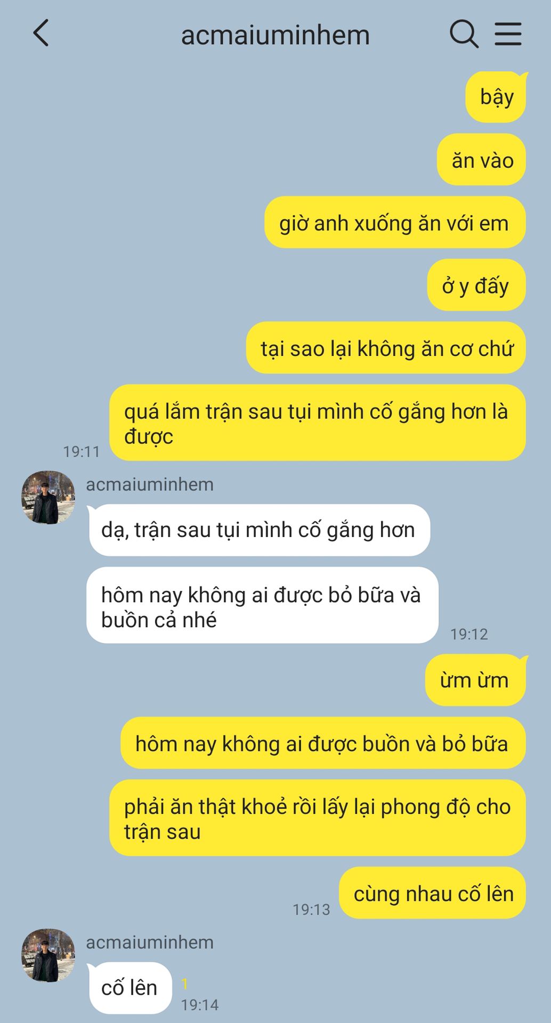Tap the chat title acmaiuminhem
The width and height of the screenshot is (551, 1023).
pos(275,35)
